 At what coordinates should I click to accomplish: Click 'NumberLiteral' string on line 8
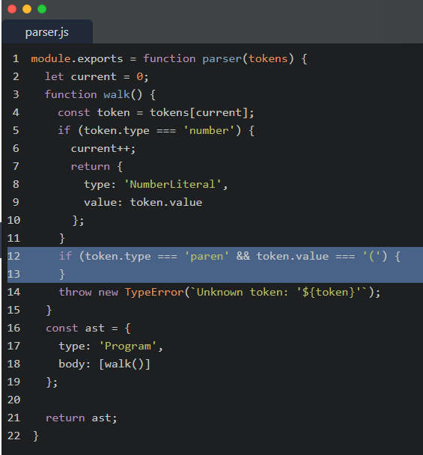tap(172, 185)
